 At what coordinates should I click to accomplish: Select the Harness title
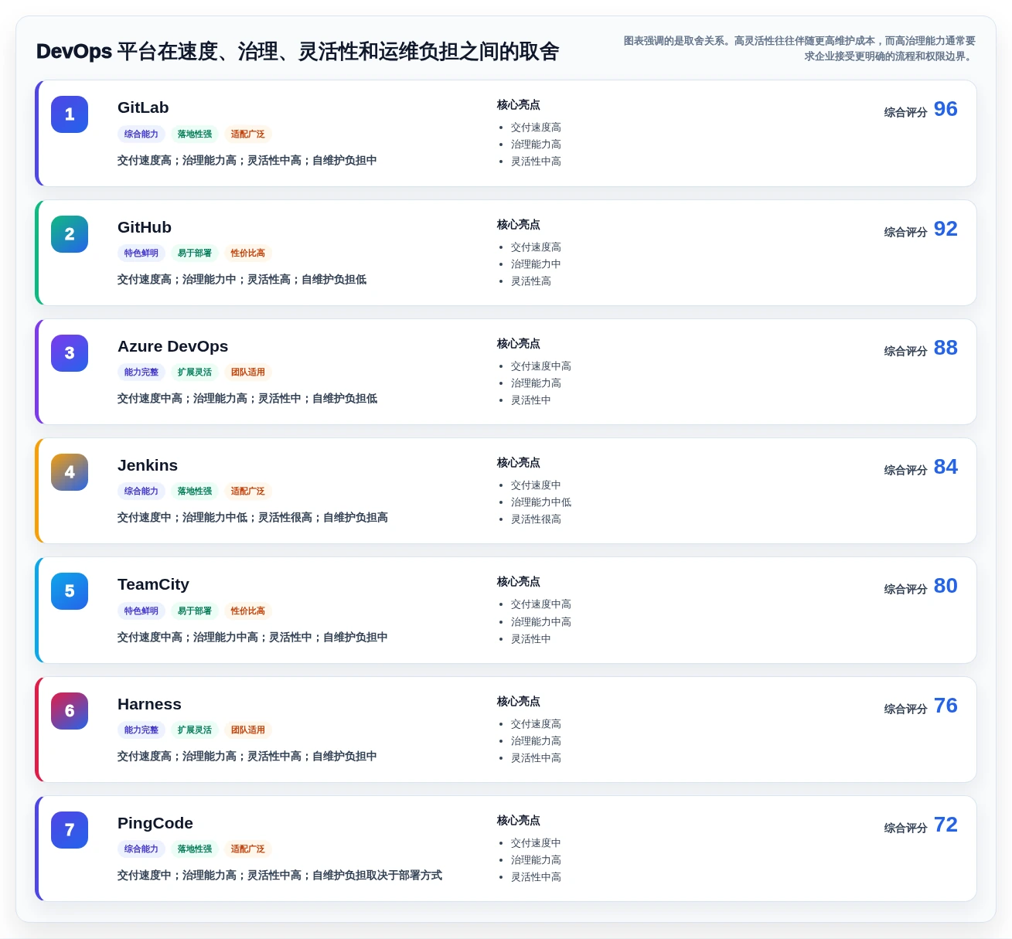click(x=149, y=704)
